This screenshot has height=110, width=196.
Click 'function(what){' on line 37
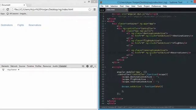154,86
